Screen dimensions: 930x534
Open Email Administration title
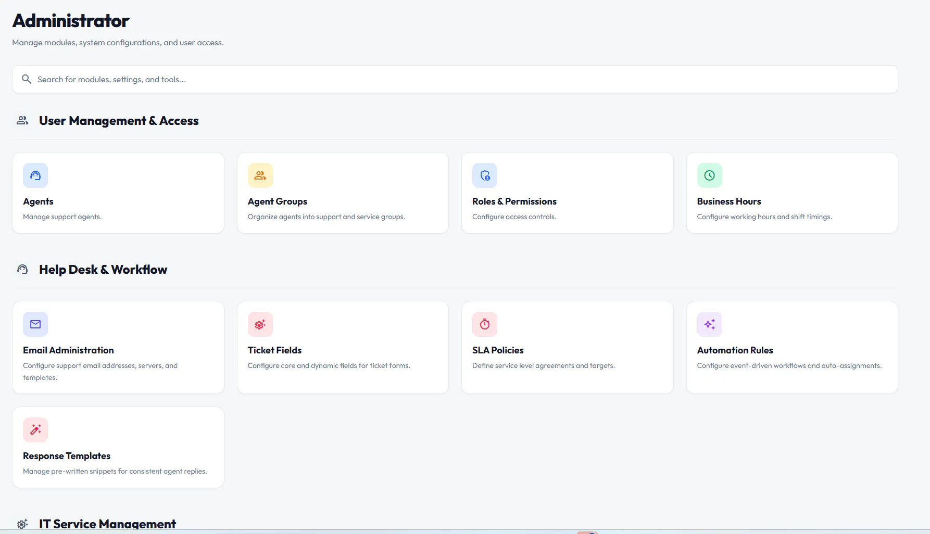(68, 350)
